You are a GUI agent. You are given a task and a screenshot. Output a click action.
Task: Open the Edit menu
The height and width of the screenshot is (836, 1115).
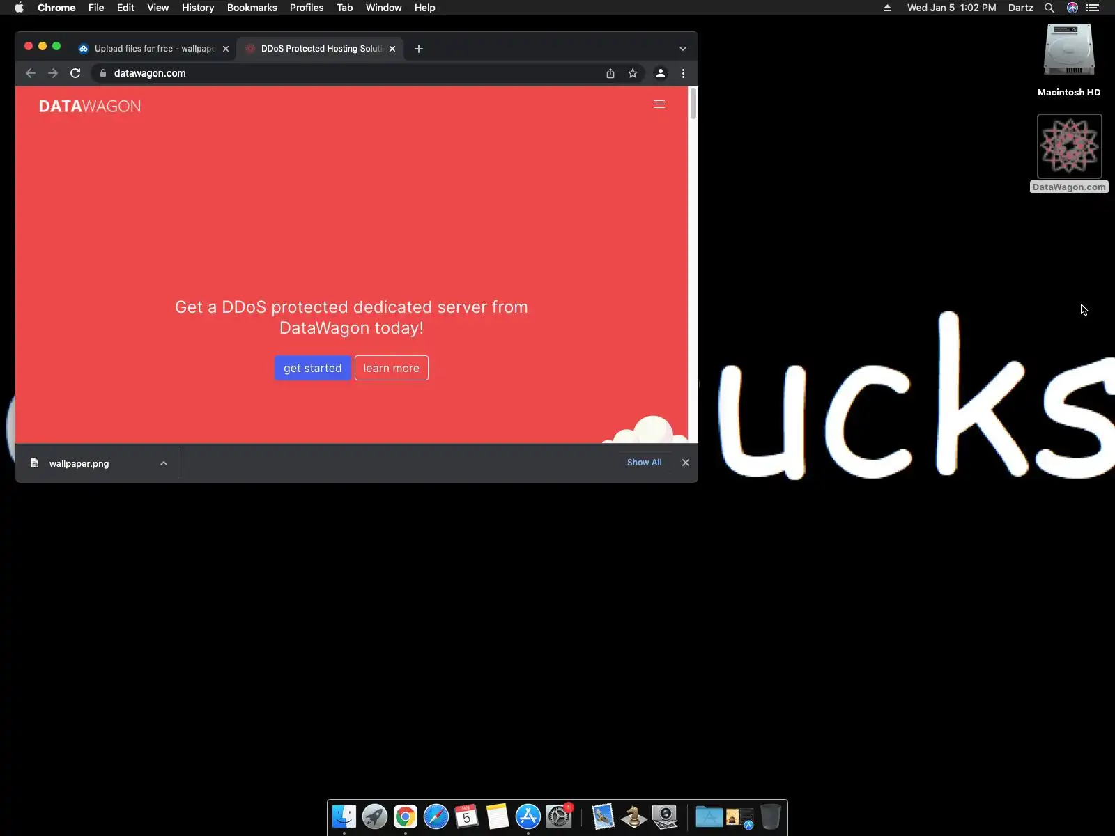(125, 8)
